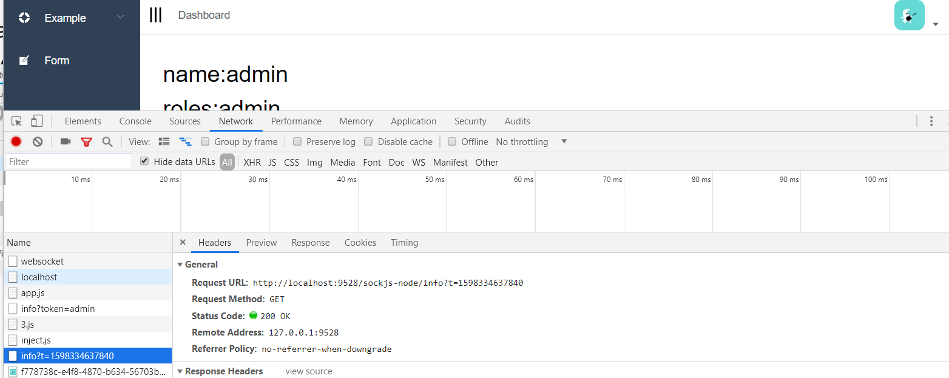Toggle the waterfall overview view icon

click(x=185, y=141)
